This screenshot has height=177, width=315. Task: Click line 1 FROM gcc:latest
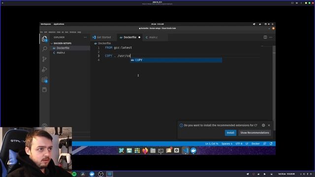pyautogui.click(x=119, y=48)
